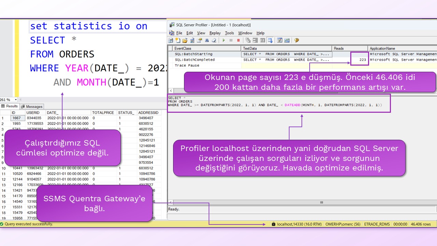
Task: Click New Template icon in Profiler toolbar
Action: 178,40
